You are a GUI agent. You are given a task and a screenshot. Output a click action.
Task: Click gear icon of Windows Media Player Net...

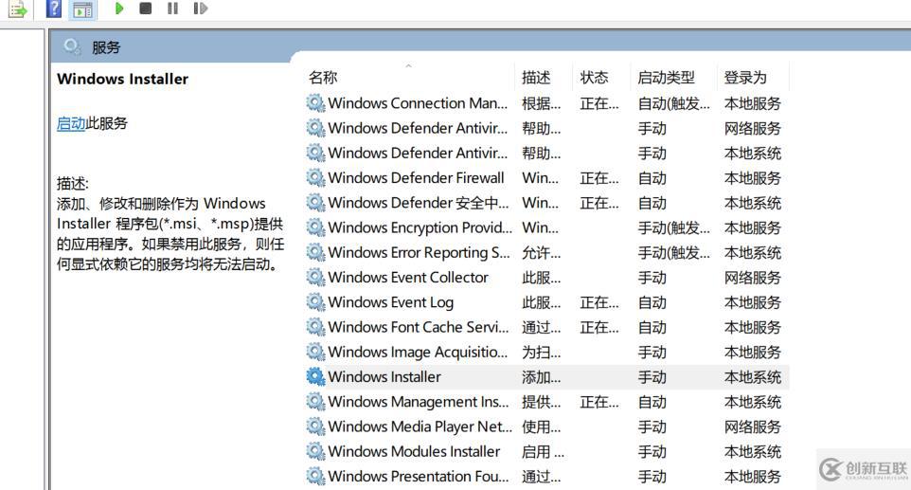(x=315, y=426)
